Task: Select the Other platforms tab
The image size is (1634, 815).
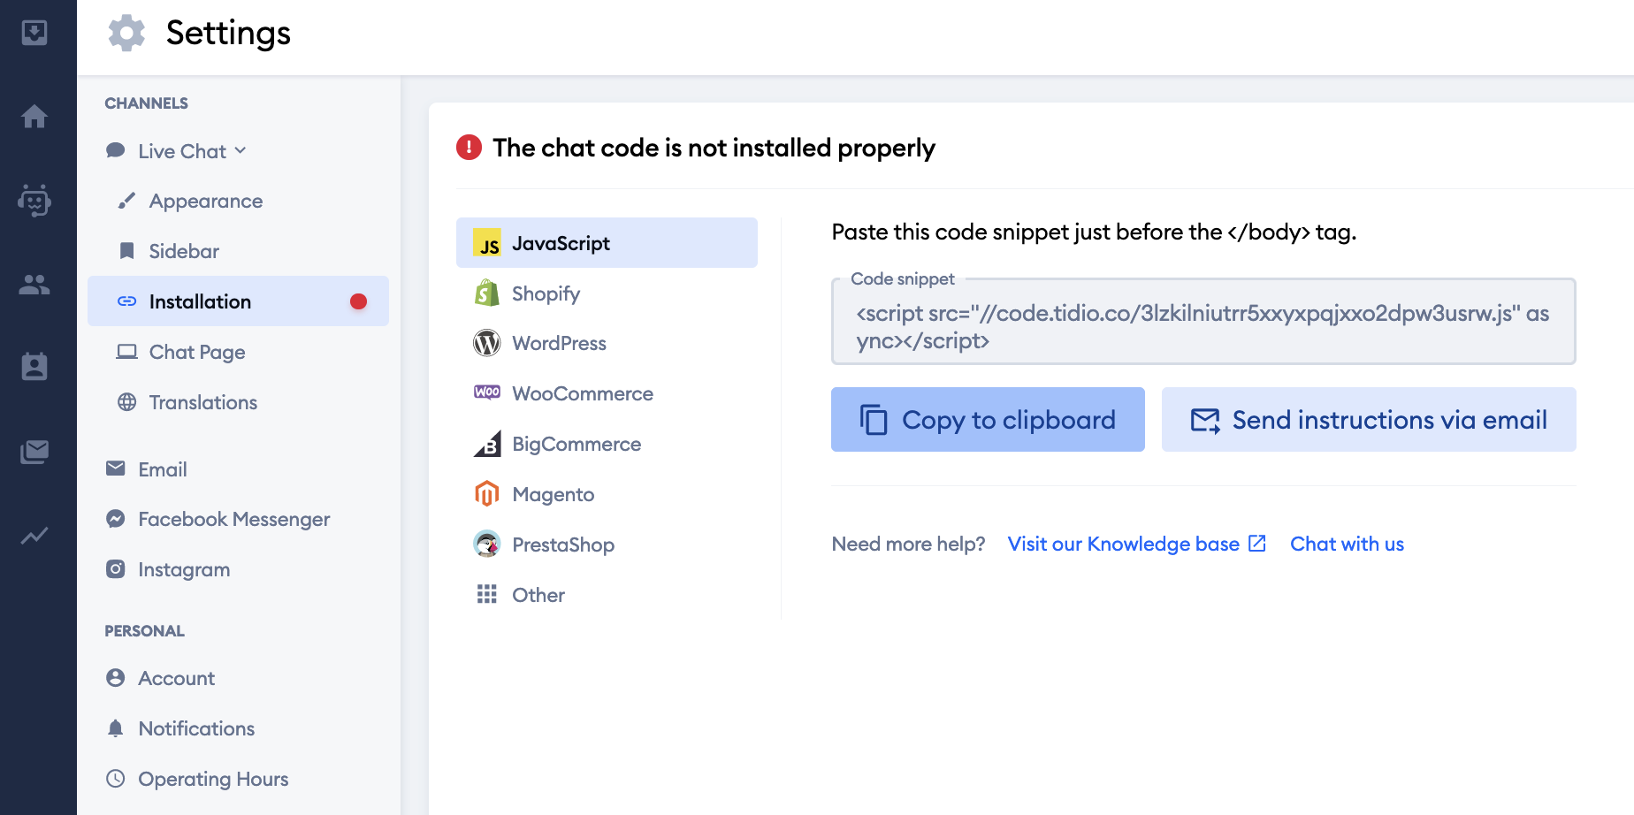Action: click(x=607, y=595)
